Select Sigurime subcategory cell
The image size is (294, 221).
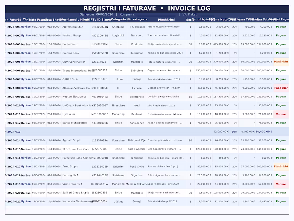(x=137, y=175)
